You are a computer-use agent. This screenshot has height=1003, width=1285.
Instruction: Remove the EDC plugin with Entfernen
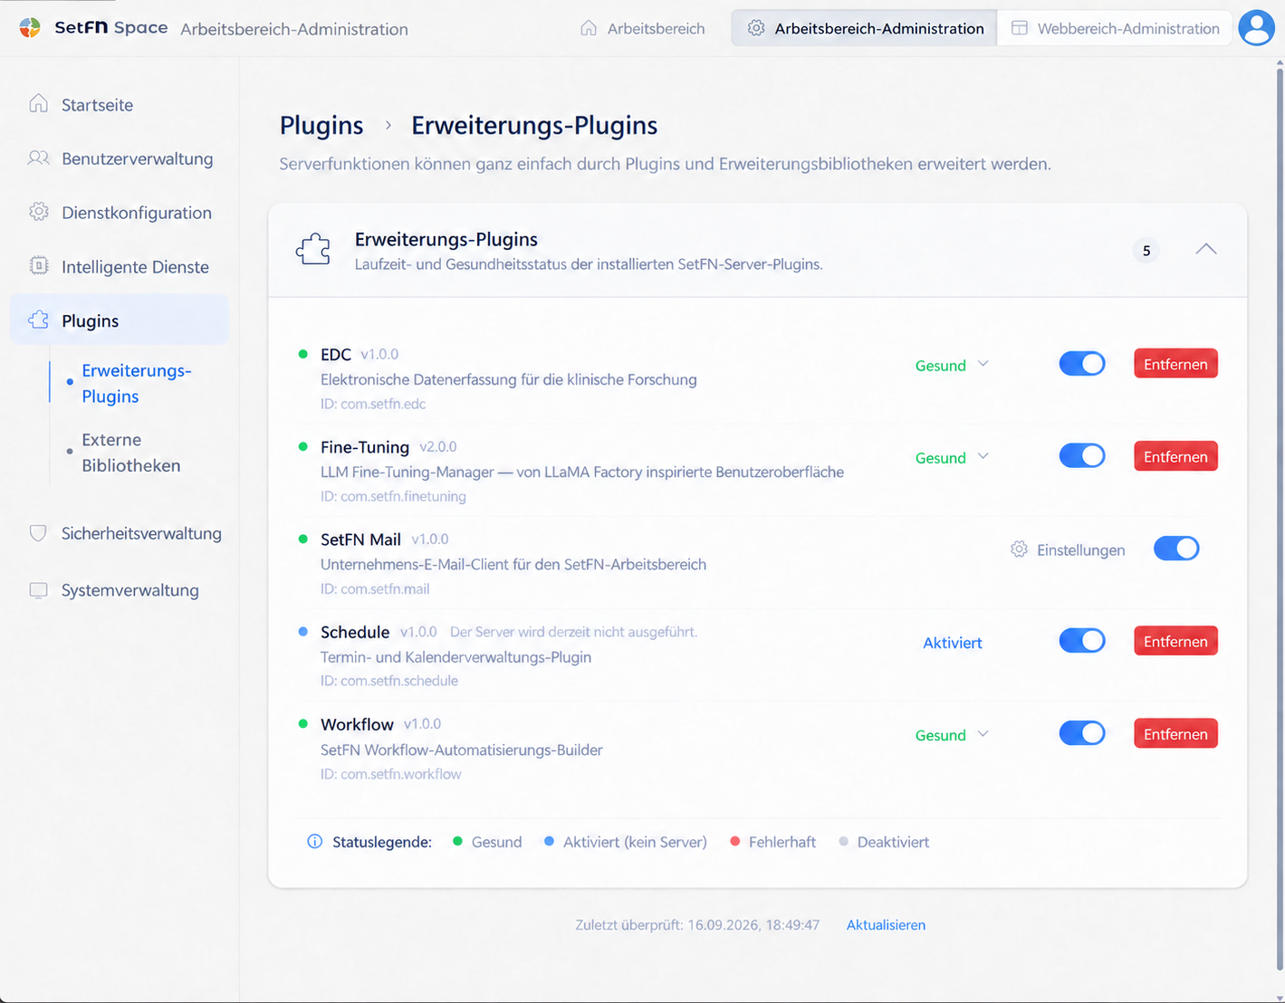1175,364
